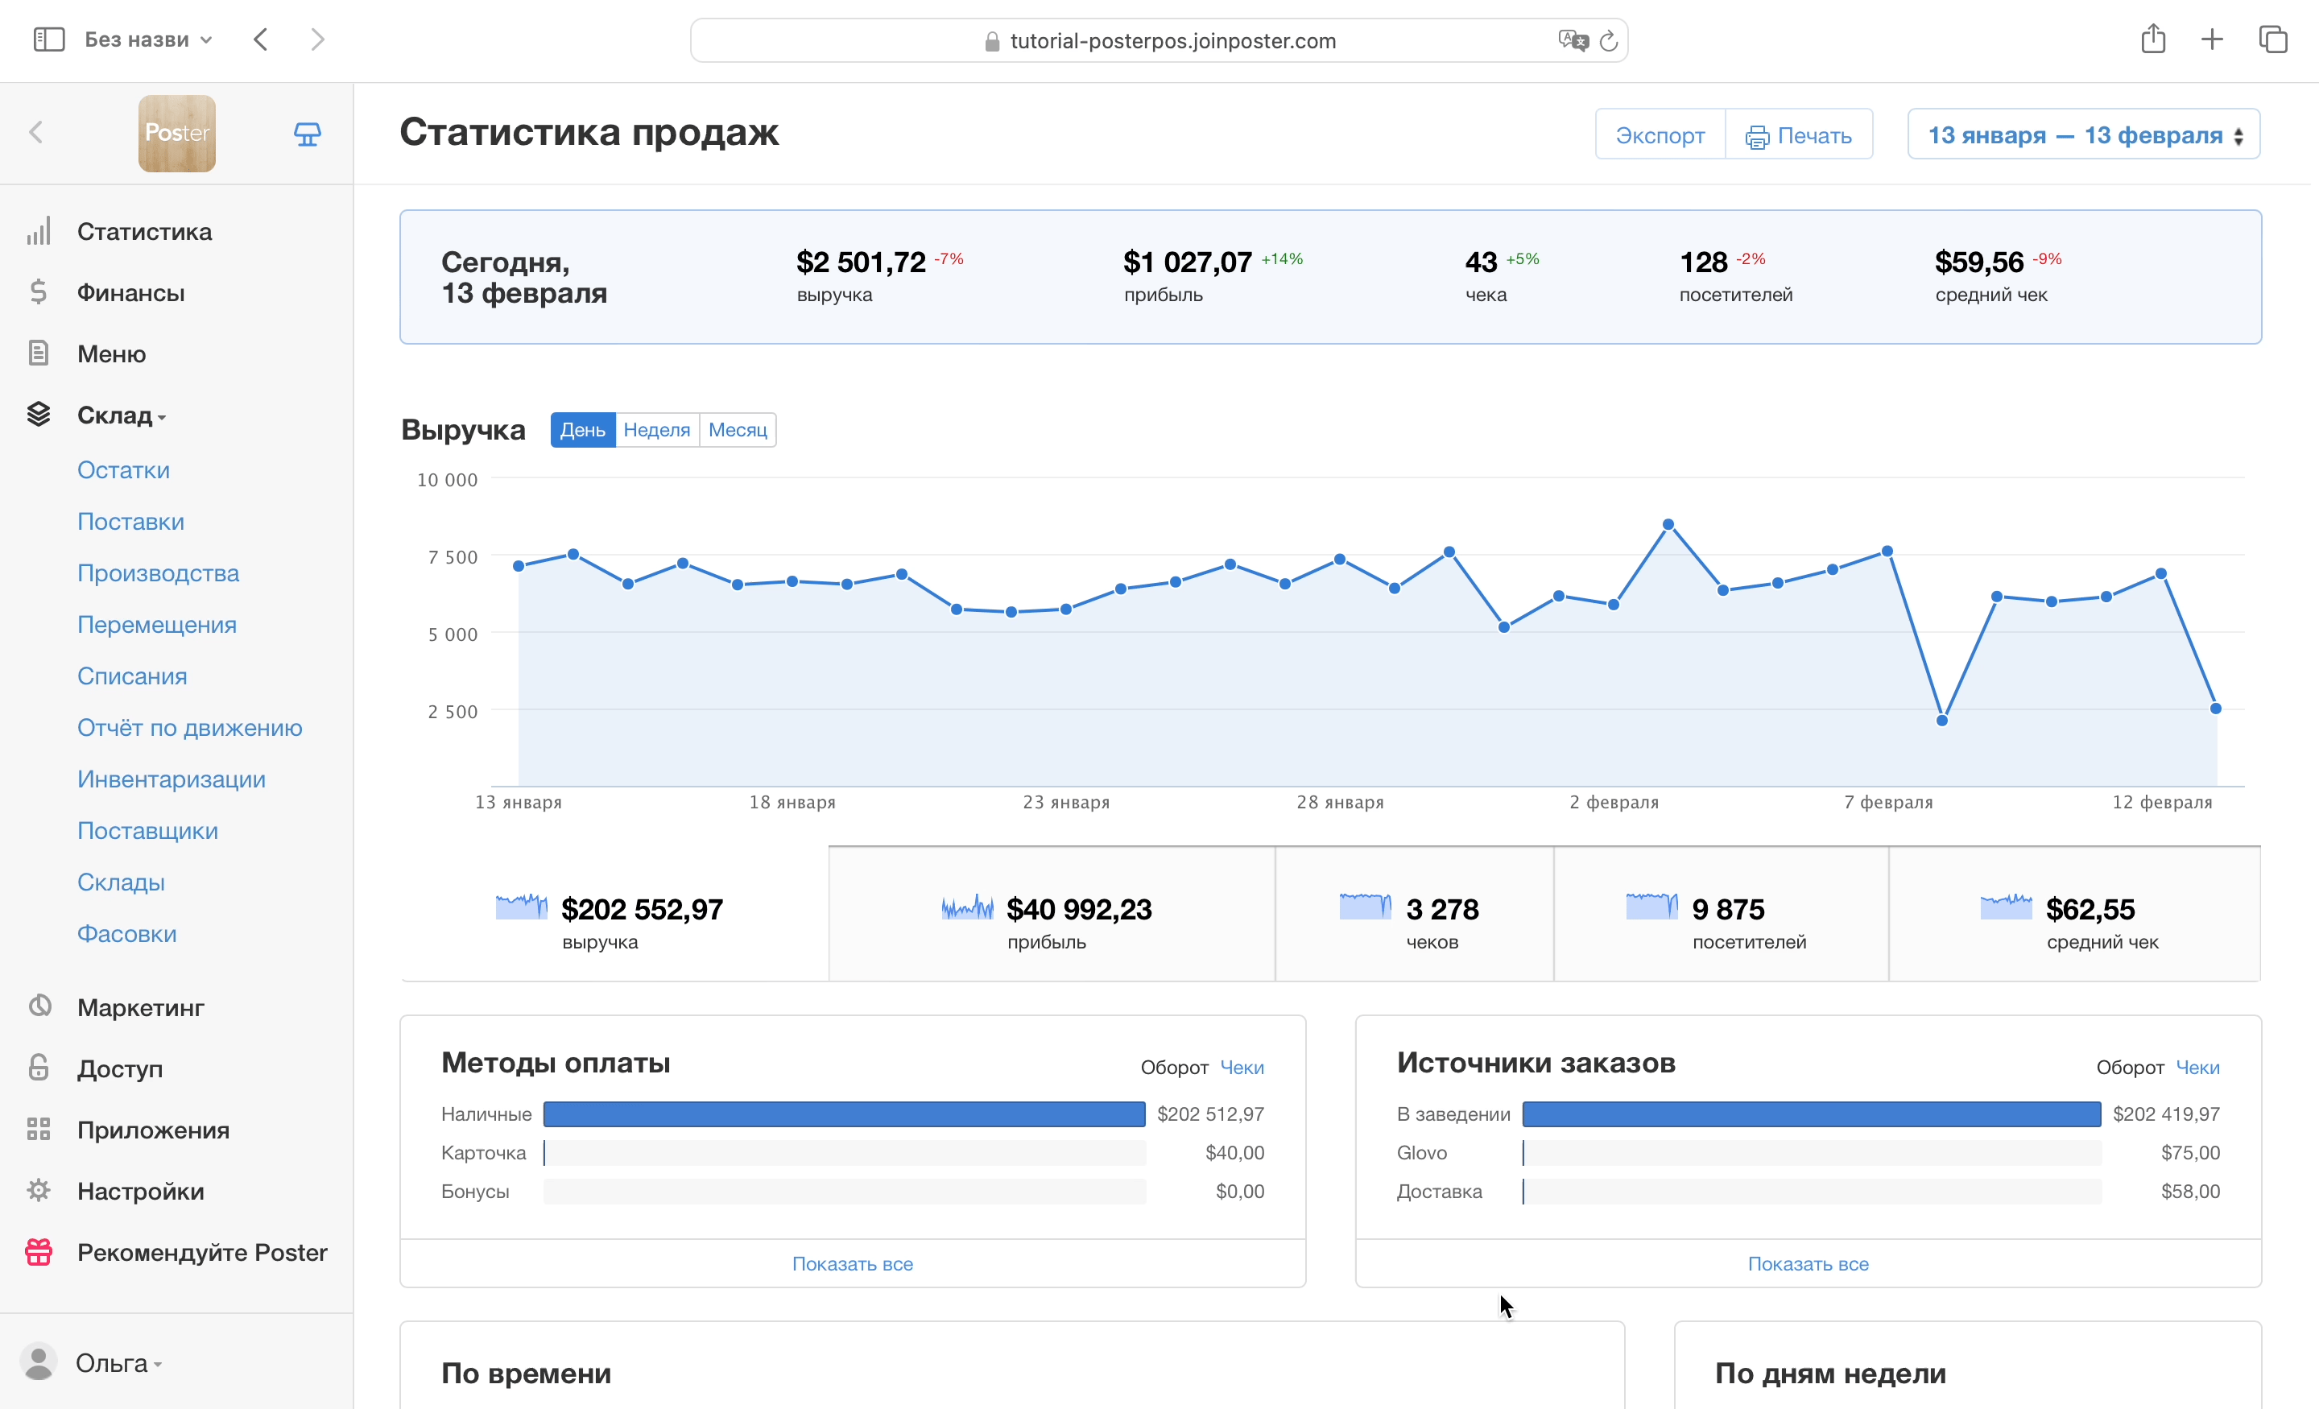Click the Poster logo thumbnail

177,134
